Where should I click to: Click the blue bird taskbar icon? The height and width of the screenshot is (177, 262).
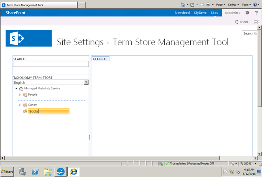click(61, 171)
